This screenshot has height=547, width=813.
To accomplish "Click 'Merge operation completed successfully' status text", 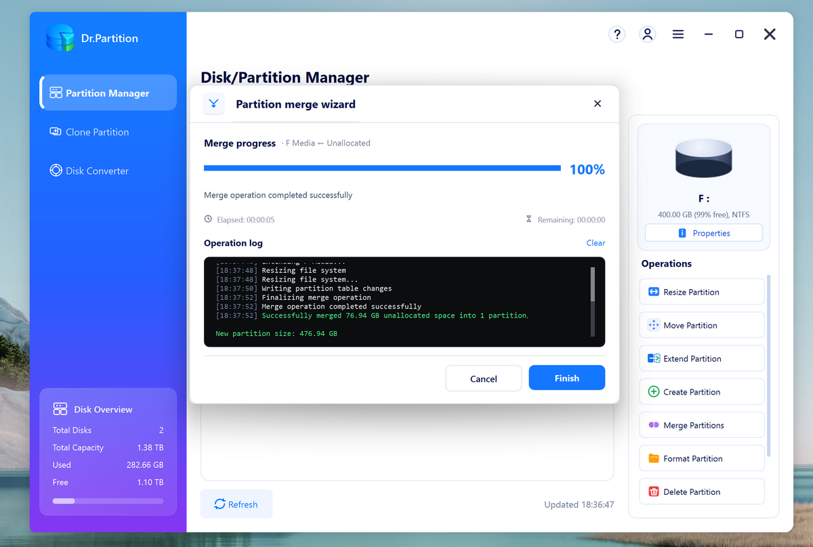I will click(x=278, y=195).
